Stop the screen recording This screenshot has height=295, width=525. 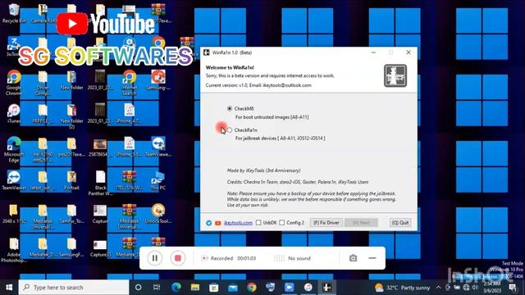178,258
